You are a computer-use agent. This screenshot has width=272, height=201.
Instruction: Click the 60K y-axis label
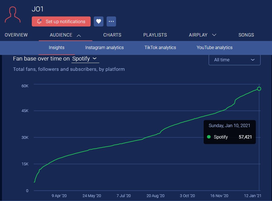(25, 86)
